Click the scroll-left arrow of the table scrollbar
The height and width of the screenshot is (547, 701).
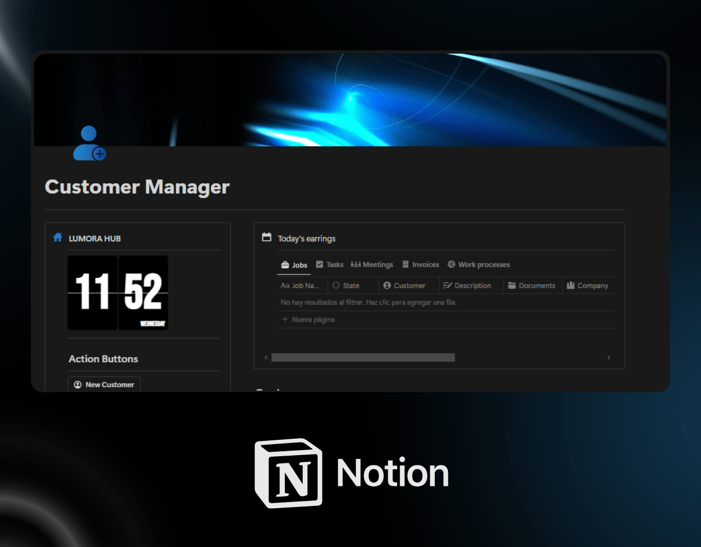tap(266, 358)
